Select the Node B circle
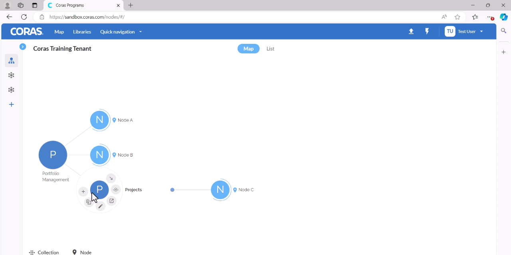Screen dimensions: 511x255 pos(99,155)
